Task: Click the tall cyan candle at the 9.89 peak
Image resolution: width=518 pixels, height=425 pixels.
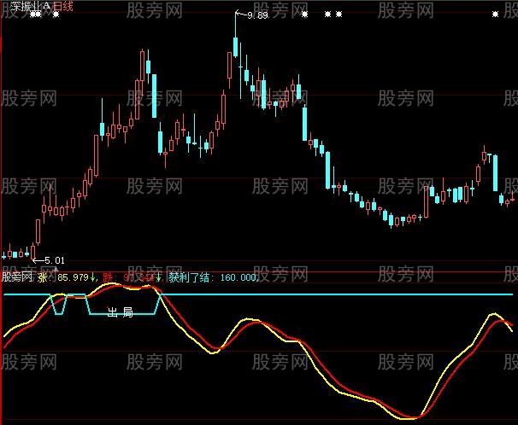Action: [x=236, y=47]
